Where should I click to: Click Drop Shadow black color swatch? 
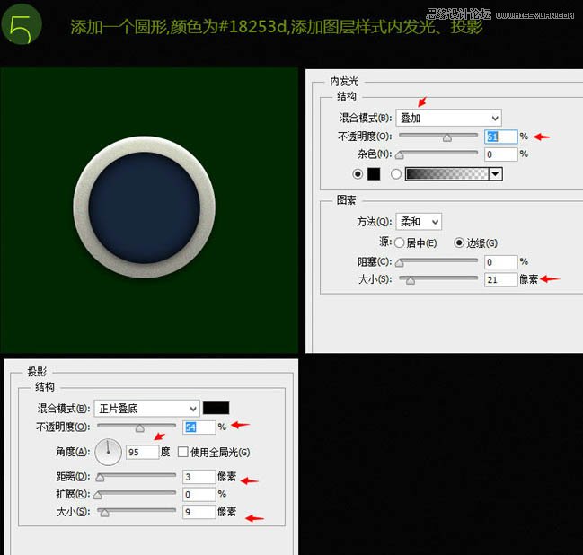tap(216, 408)
